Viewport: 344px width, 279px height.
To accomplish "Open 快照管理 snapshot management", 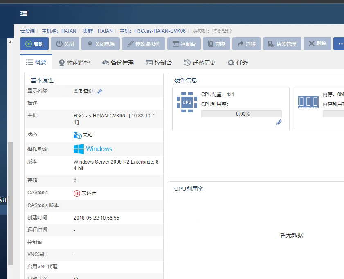I will [x=282, y=44].
